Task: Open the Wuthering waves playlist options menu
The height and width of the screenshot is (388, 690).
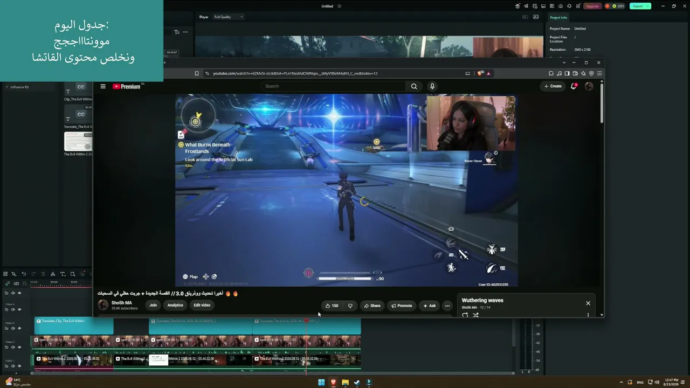Action: (x=588, y=315)
